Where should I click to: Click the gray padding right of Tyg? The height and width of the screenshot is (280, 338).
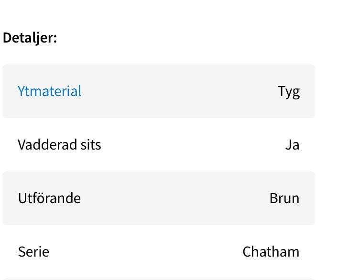[x=307, y=91]
